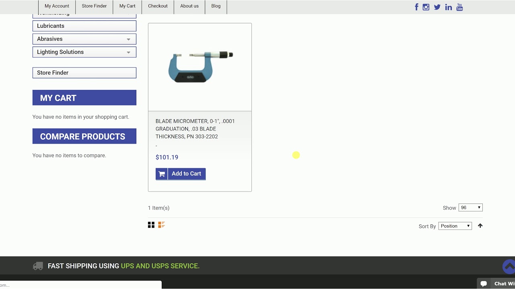The image size is (515, 289).
Task: Go to Checkout
Action: (x=158, y=6)
